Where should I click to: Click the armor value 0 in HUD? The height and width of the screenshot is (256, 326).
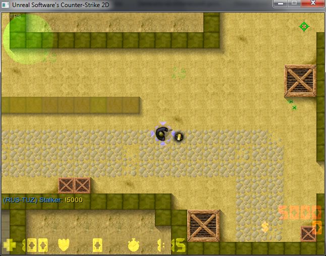point(97,245)
